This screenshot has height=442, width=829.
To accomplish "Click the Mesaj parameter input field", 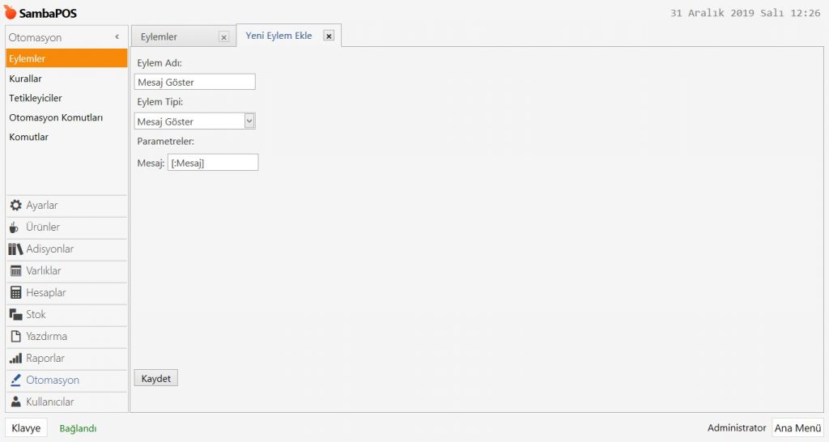I will pos(212,163).
